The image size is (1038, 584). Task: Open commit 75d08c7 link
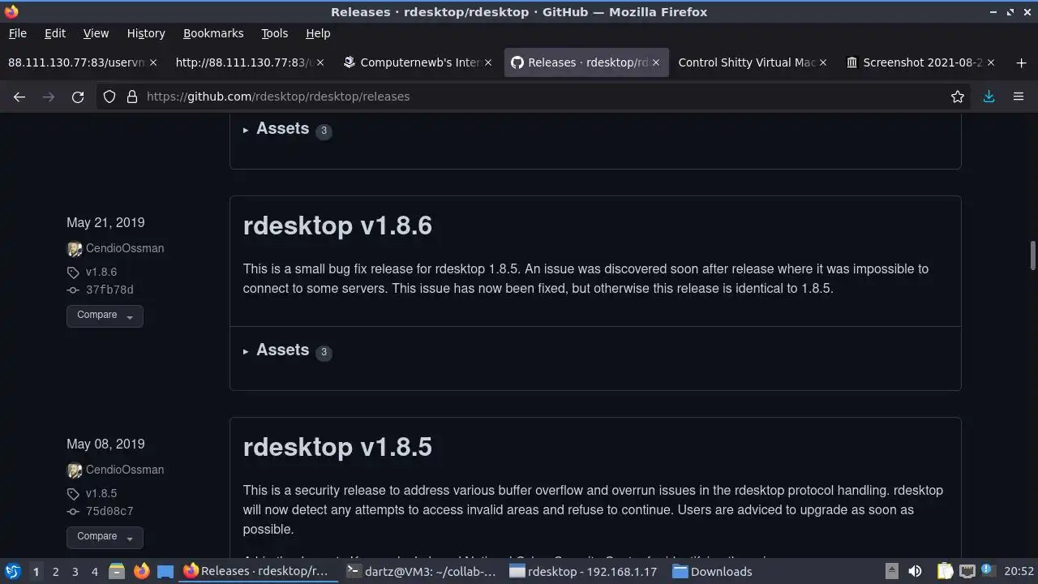point(109,511)
